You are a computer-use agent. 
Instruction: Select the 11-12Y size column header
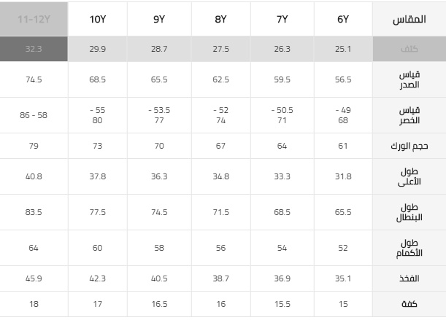pos(34,19)
